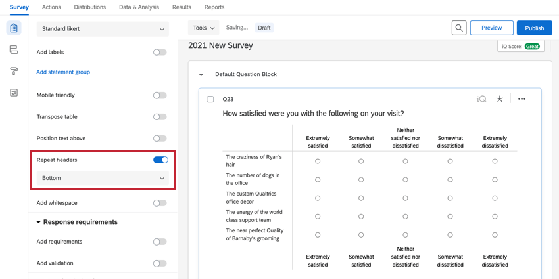Open the survey options sidebar icon

[x=14, y=93]
